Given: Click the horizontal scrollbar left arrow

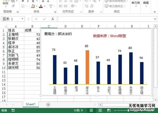Looking at the screenshot, I should [x=100, y=105].
